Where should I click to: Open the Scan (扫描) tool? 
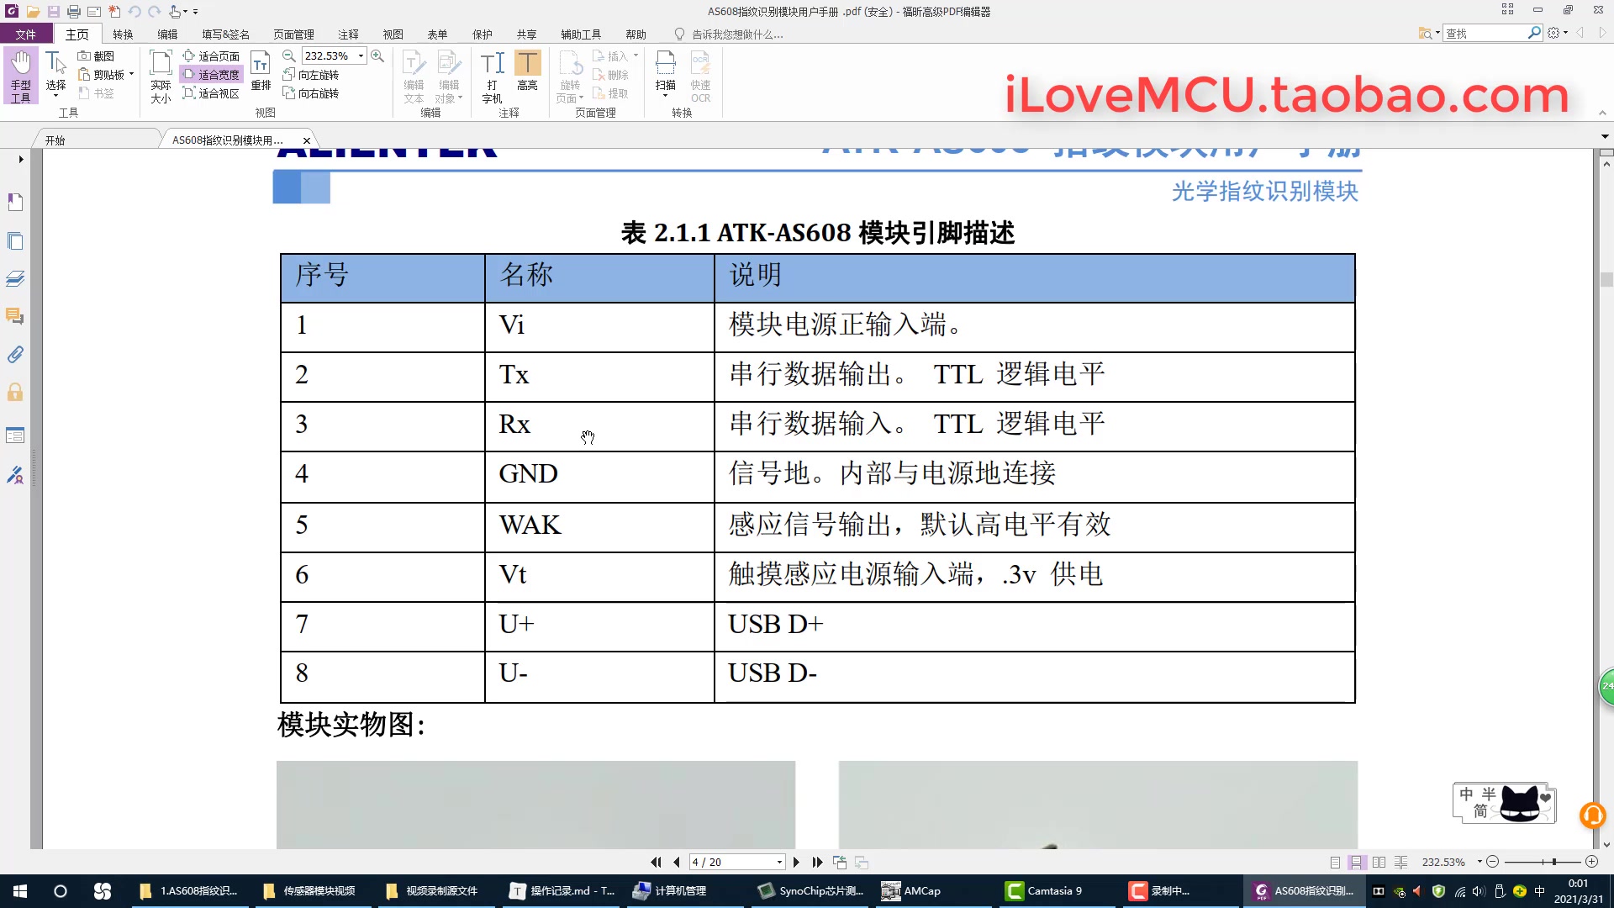coord(665,69)
